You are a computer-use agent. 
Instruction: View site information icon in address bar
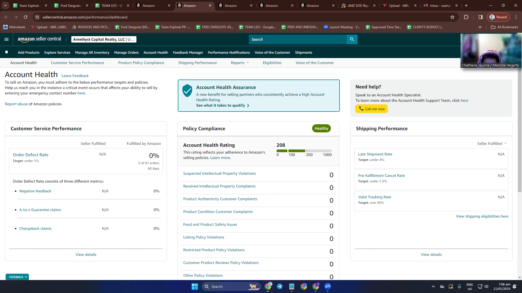coord(37,17)
